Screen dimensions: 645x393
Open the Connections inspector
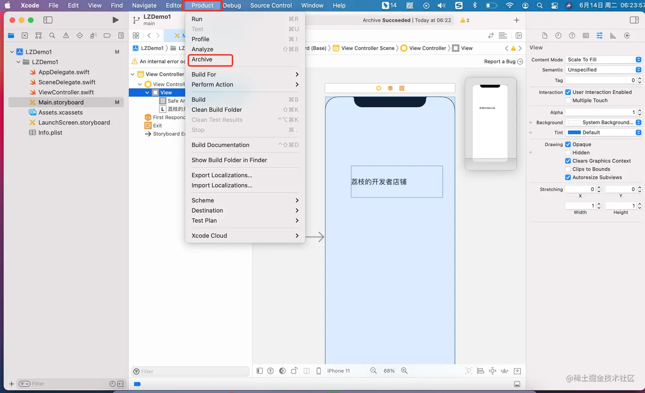[x=627, y=35]
